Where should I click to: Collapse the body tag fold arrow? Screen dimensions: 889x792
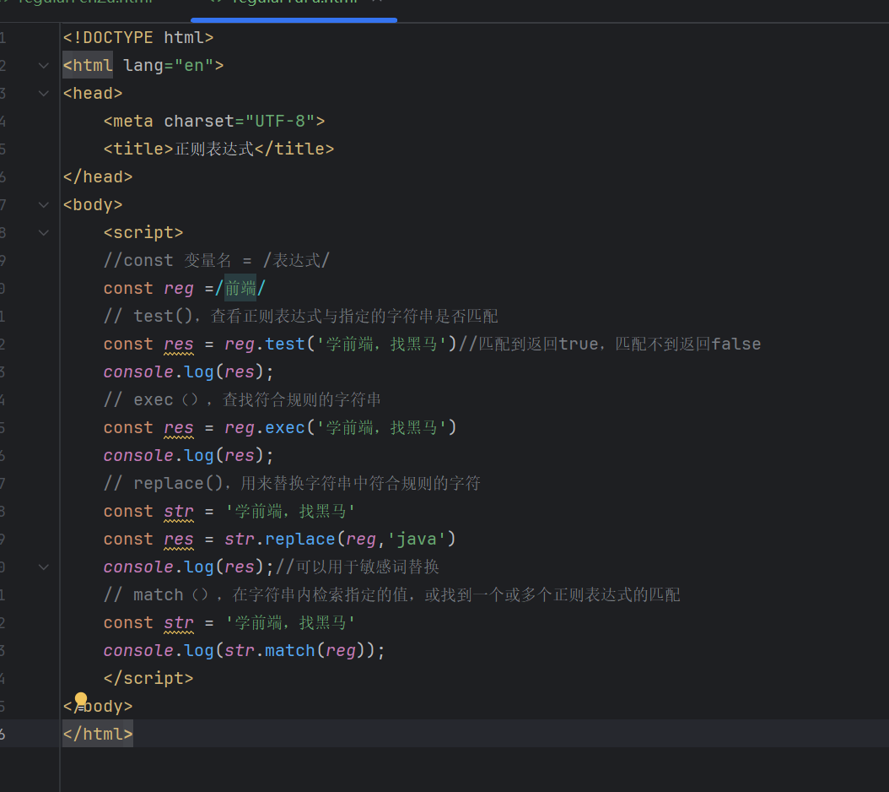coord(44,205)
